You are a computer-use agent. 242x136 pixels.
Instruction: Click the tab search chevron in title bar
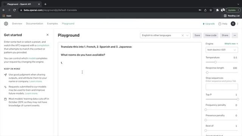pos(238,4)
